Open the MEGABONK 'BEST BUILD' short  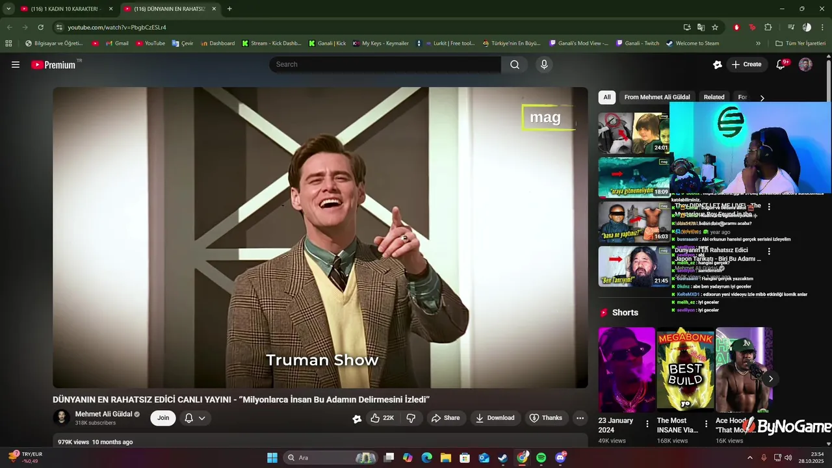coord(685,369)
